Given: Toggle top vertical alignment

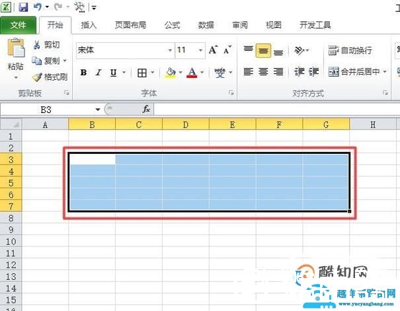Looking at the screenshot, I should click(x=248, y=50).
